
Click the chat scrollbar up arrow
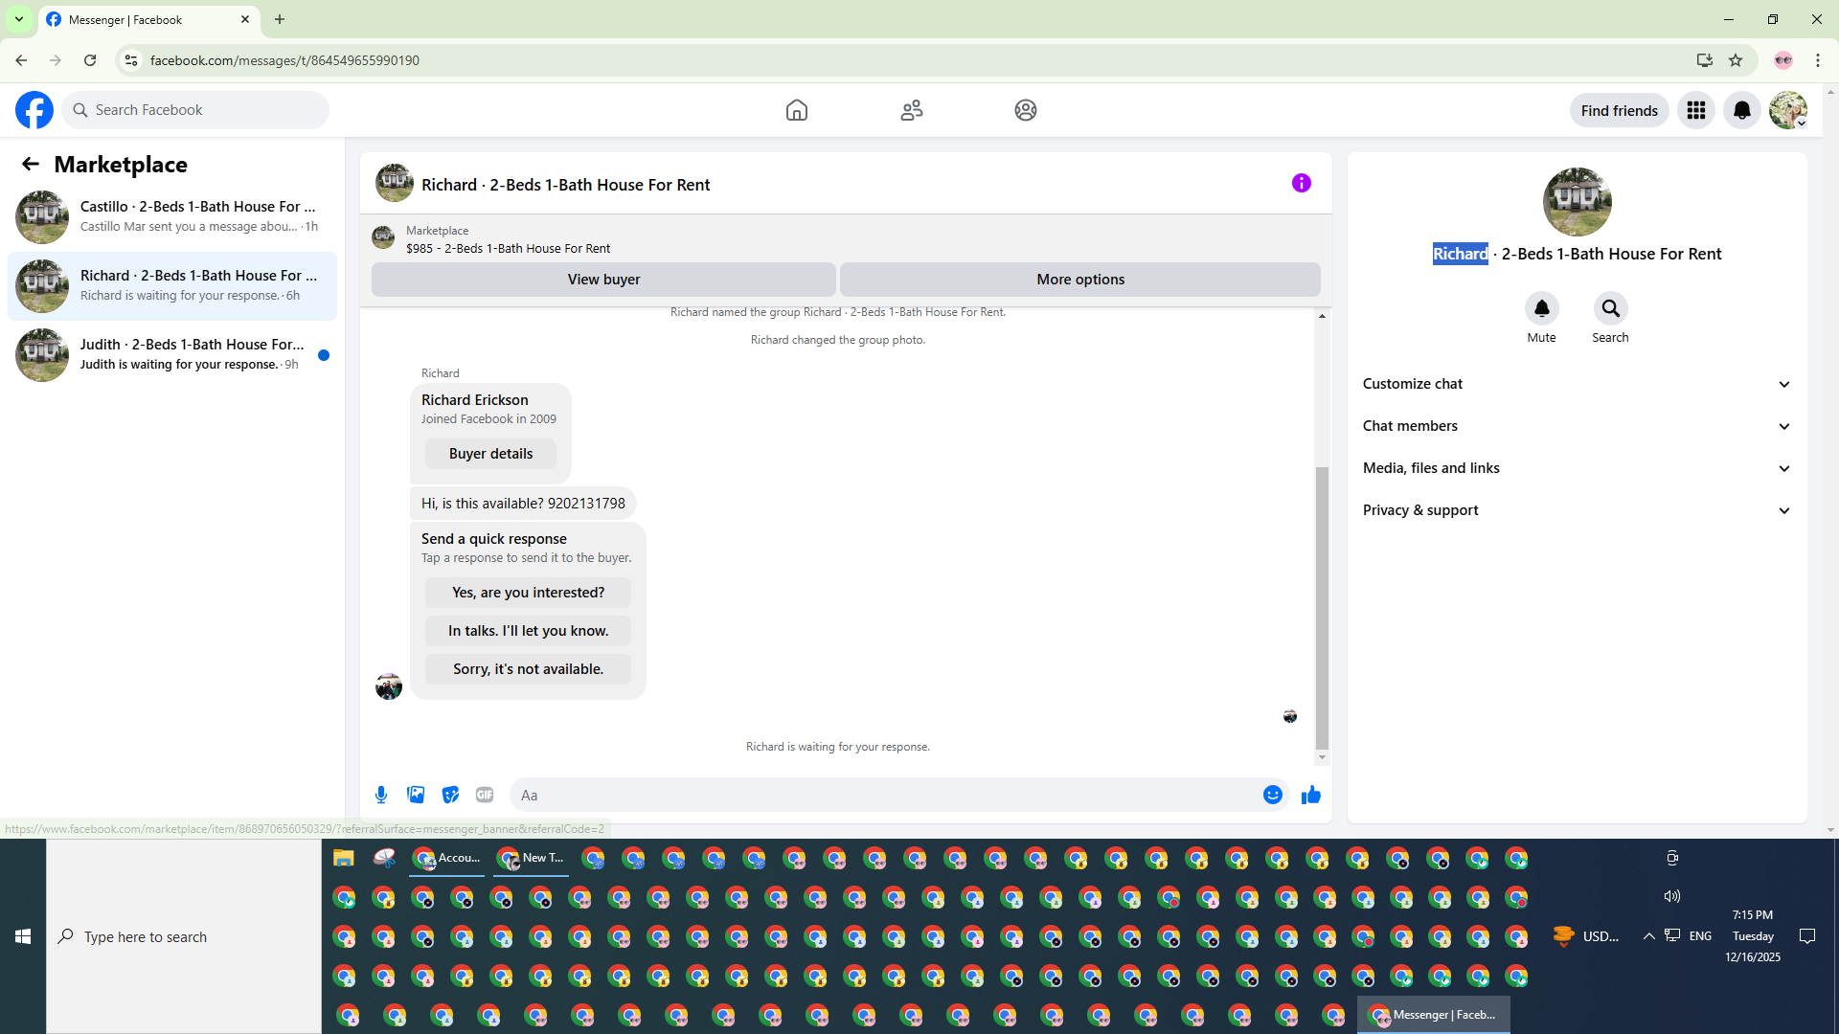(x=1322, y=316)
